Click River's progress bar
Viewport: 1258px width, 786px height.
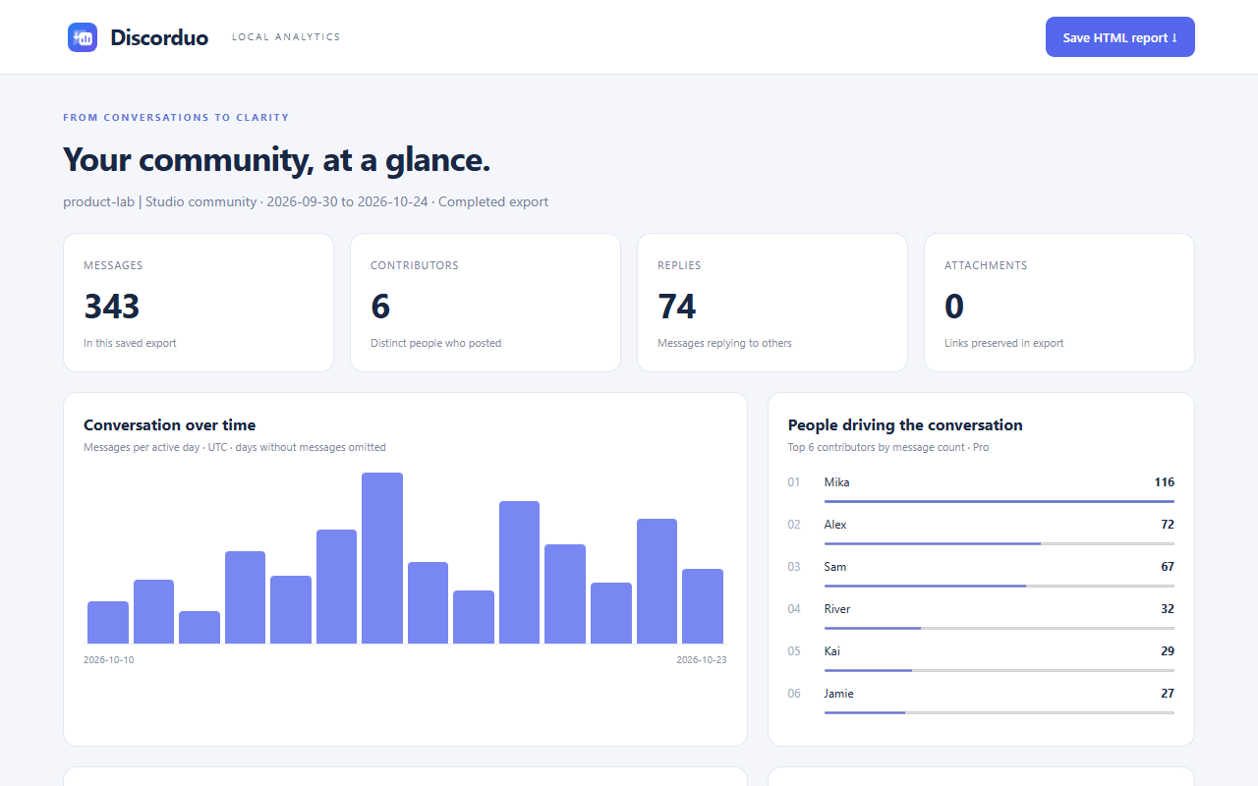point(1000,628)
